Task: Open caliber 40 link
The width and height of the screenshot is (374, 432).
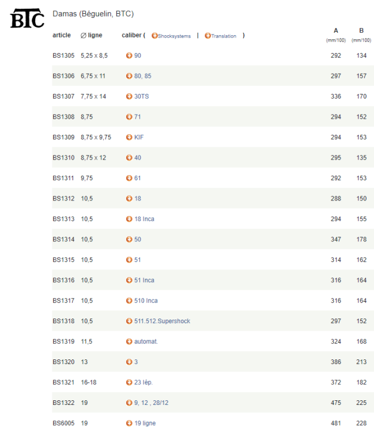Action: (138, 157)
